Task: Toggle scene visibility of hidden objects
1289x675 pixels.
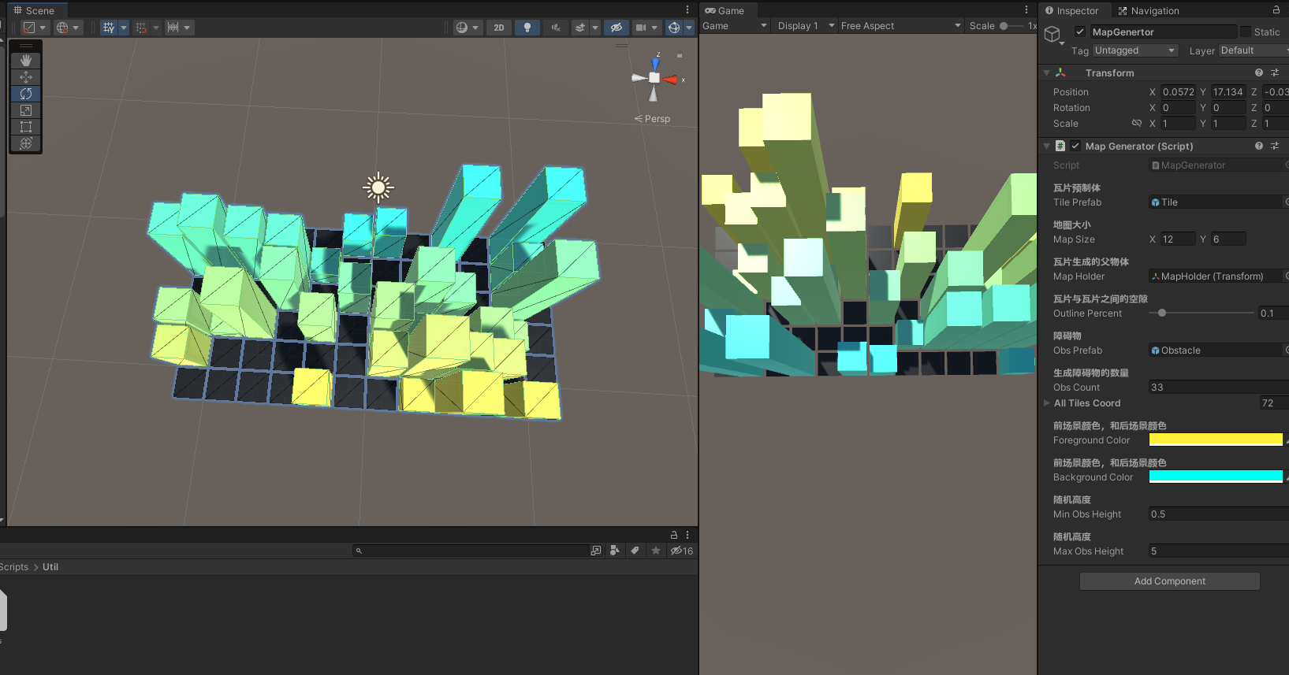Action: tap(617, 28)
